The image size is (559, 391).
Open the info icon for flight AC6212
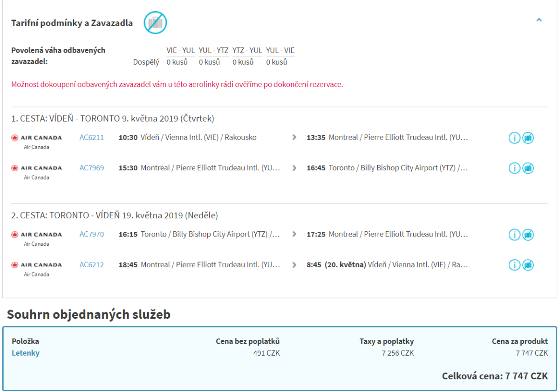click(x=514, y=265)
